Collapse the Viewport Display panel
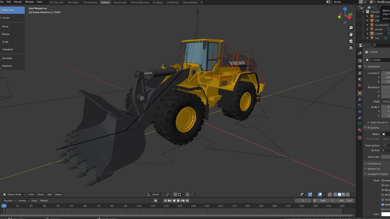Image resolution: width=390 pixels, height=219 pixels. pyautogui.click(x=378, y=174)
